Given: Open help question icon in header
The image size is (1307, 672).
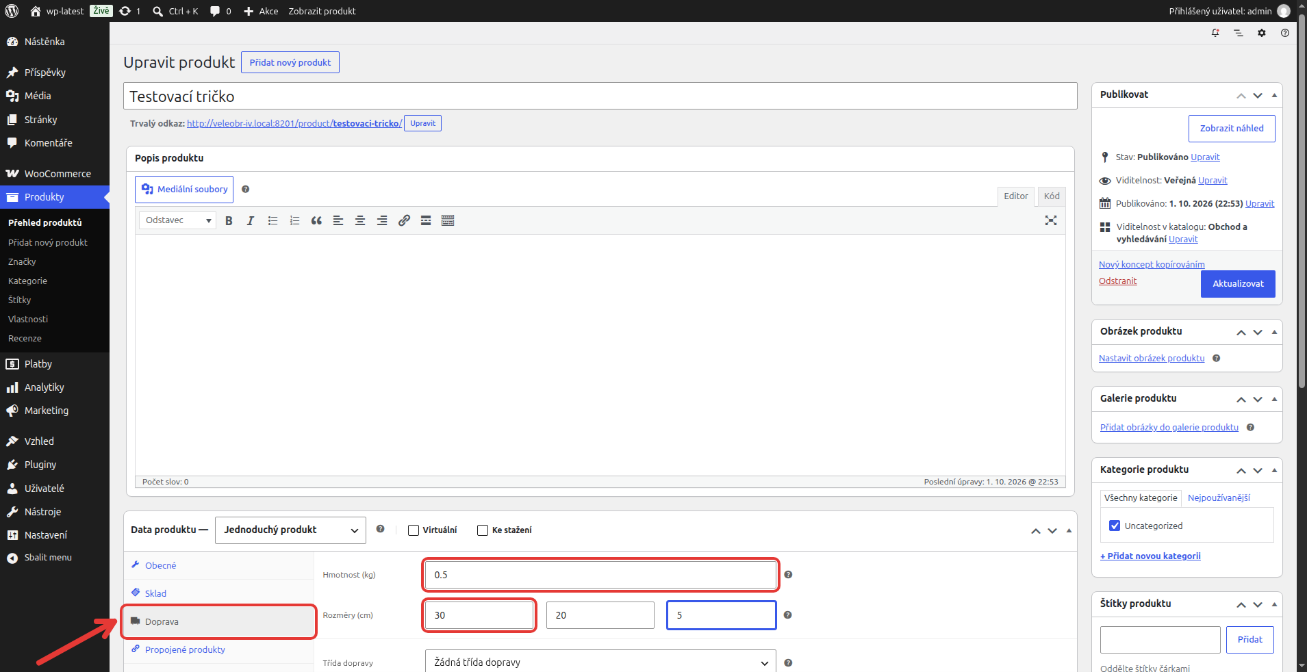Looking at the screenshot, I should (x=1285, y=33).
